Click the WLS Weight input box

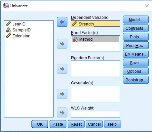point(95,114)
